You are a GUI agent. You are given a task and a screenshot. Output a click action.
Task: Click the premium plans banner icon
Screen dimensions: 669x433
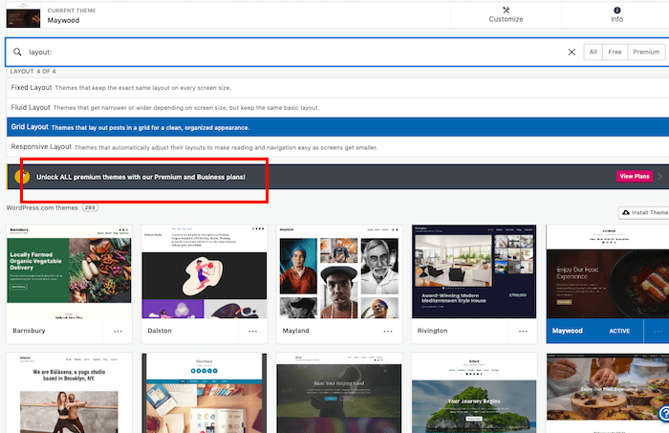coord(22,176)
